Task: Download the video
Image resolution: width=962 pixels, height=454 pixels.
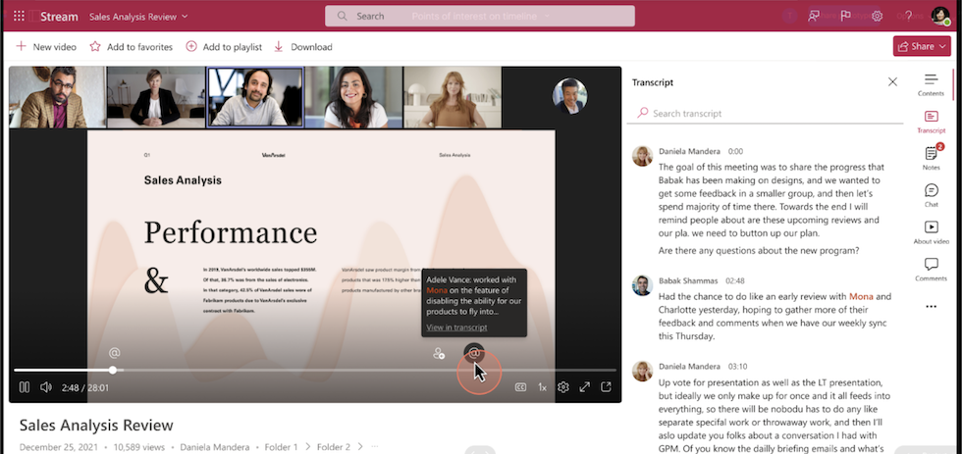Action: point(303,46)
